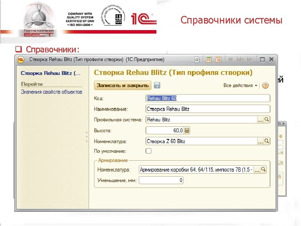
Task: Click the Армирование group label
Action: [113, 160]
